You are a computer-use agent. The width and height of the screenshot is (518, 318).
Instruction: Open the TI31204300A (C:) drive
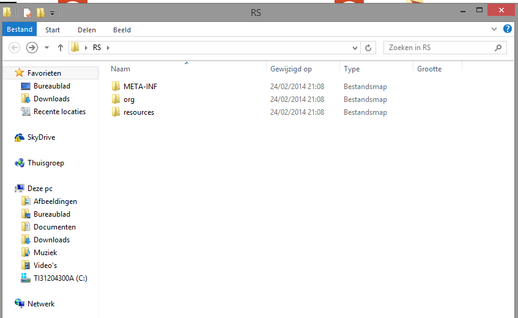point(60,278)
